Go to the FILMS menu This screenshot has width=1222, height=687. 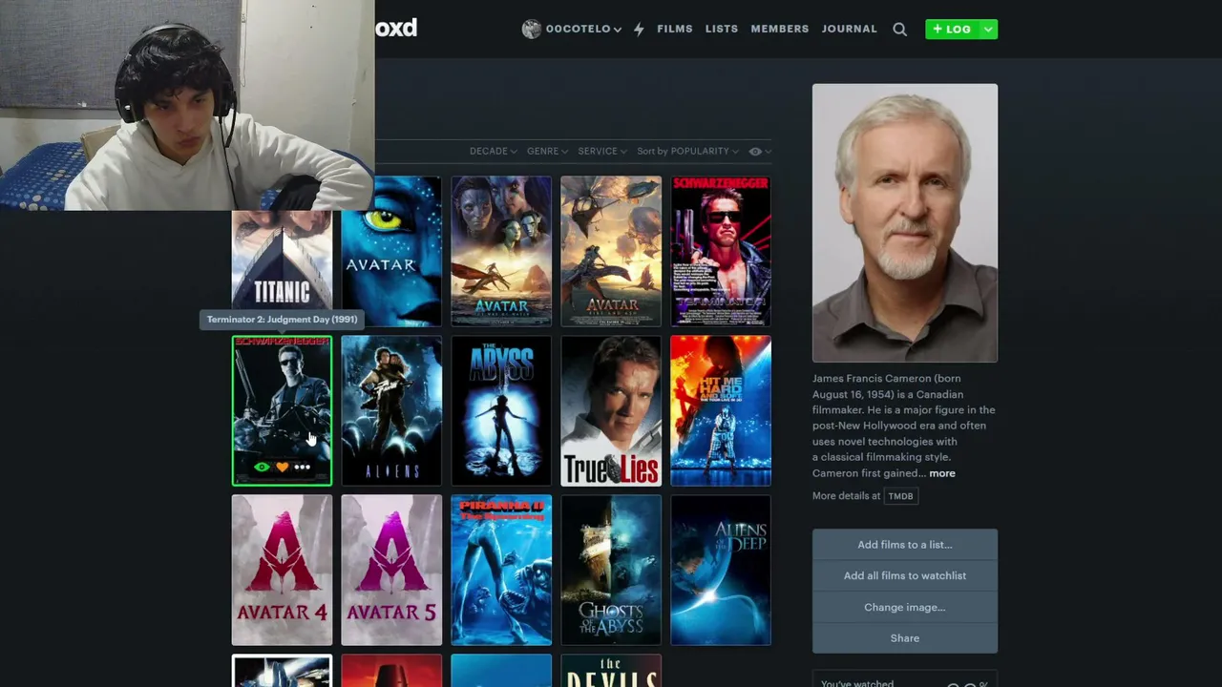(675, 30)
